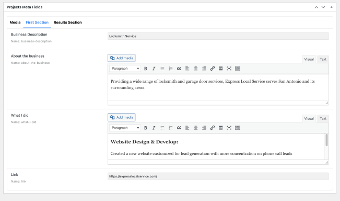Click the 'Created a new website' paragraph text
Image resolution: width=340 pixels, height=201 pixels.
pyautogui.click(x=201, y=153)
